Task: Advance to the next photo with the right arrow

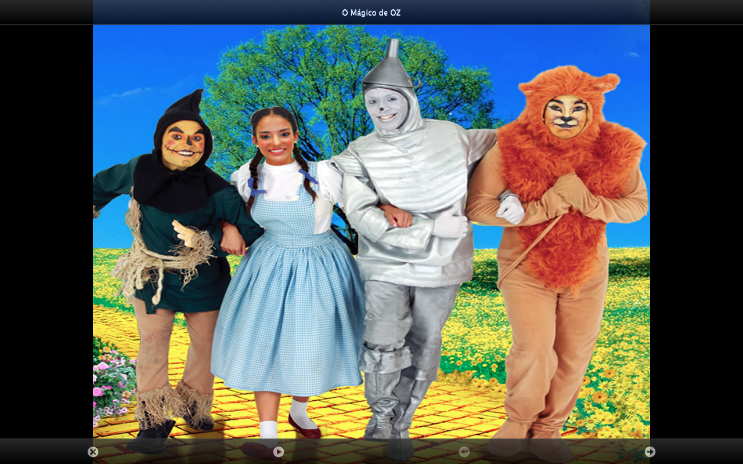Action: tap(650, 452)
